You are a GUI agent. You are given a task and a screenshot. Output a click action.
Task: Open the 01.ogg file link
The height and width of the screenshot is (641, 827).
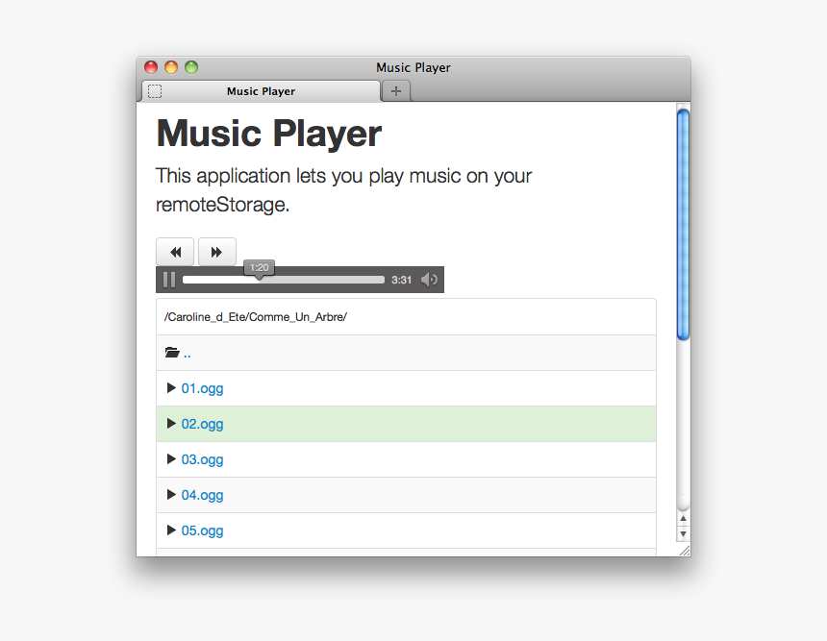pos(202,388)
